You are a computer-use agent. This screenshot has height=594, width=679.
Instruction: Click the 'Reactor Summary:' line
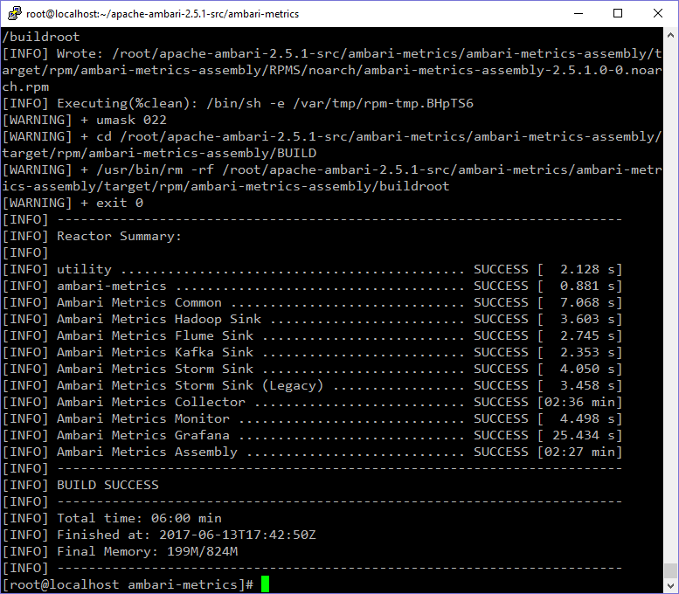(x=93, y=237)
